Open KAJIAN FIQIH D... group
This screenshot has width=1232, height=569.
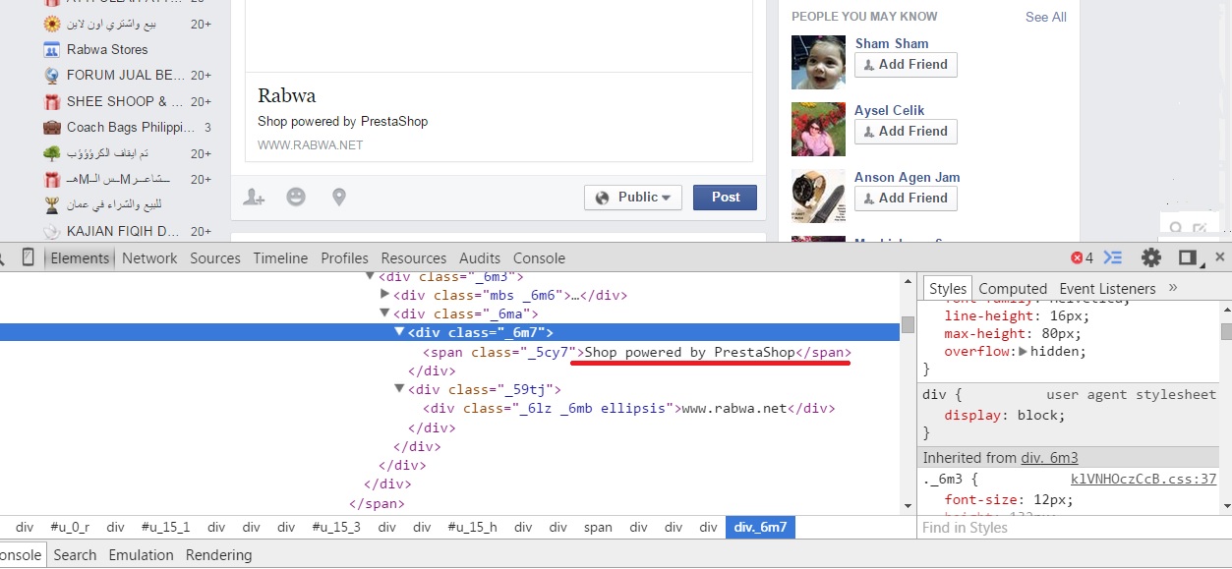(x=122, y=232)
